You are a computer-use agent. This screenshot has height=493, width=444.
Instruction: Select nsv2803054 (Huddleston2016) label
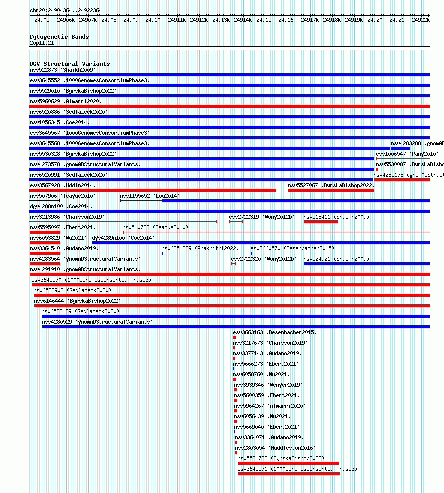[x=275, y=448]
